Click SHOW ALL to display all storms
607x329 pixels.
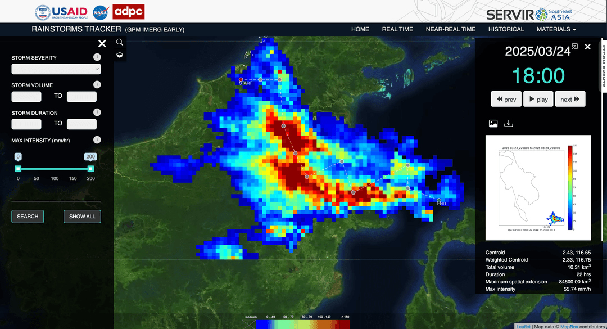pos(82,216)
